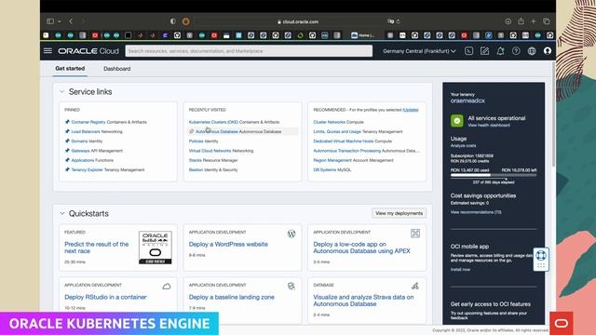The width and height of the screenshot is (596, 335).
Task: Open DB Systems MySQL link
Action: [332, 169]
